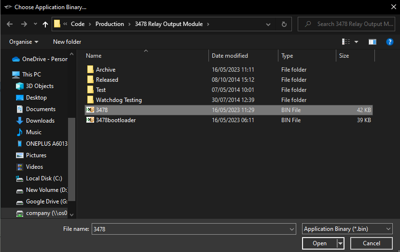This screenshot has width=400, height=252.
Task: Expand the chevron after 3478 Relay Output Module
Action: (208, 24)
